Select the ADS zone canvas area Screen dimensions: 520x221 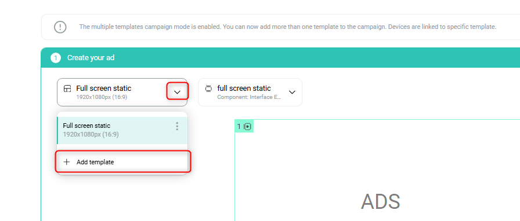377,171
